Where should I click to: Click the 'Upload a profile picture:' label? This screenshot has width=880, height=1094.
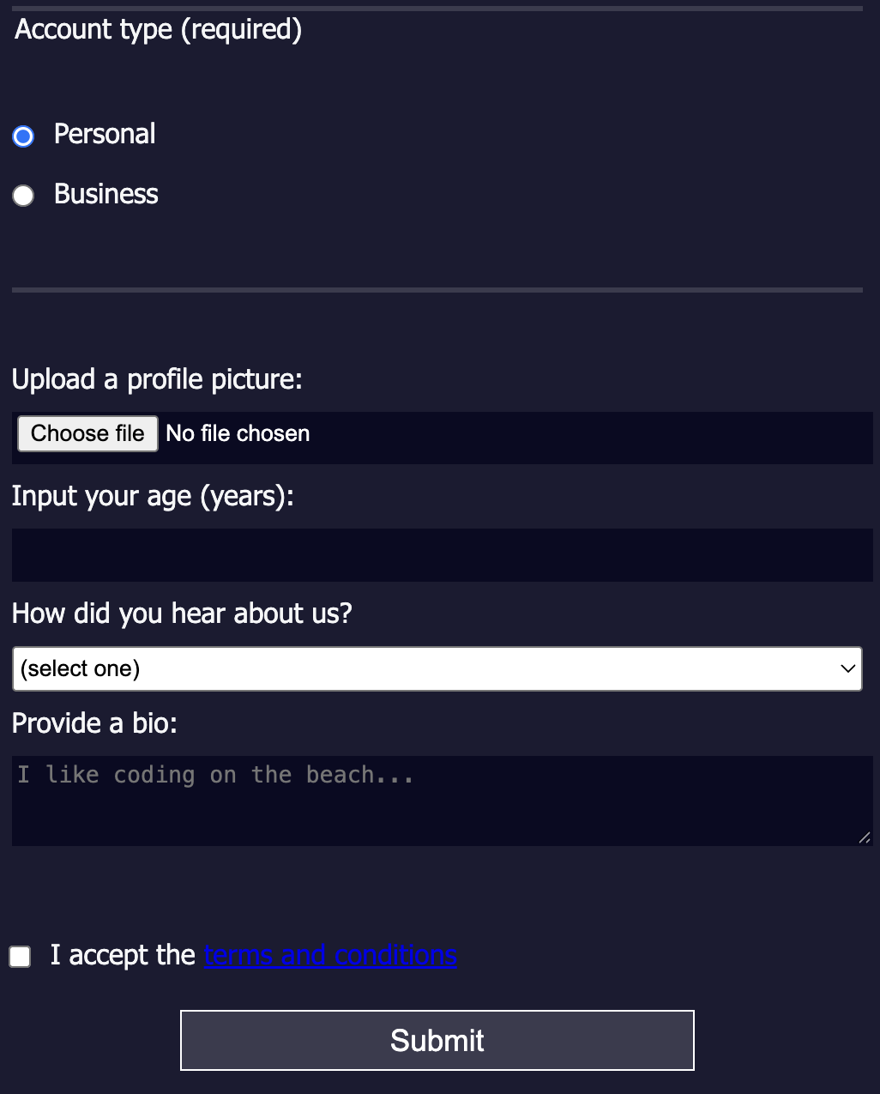157,379
